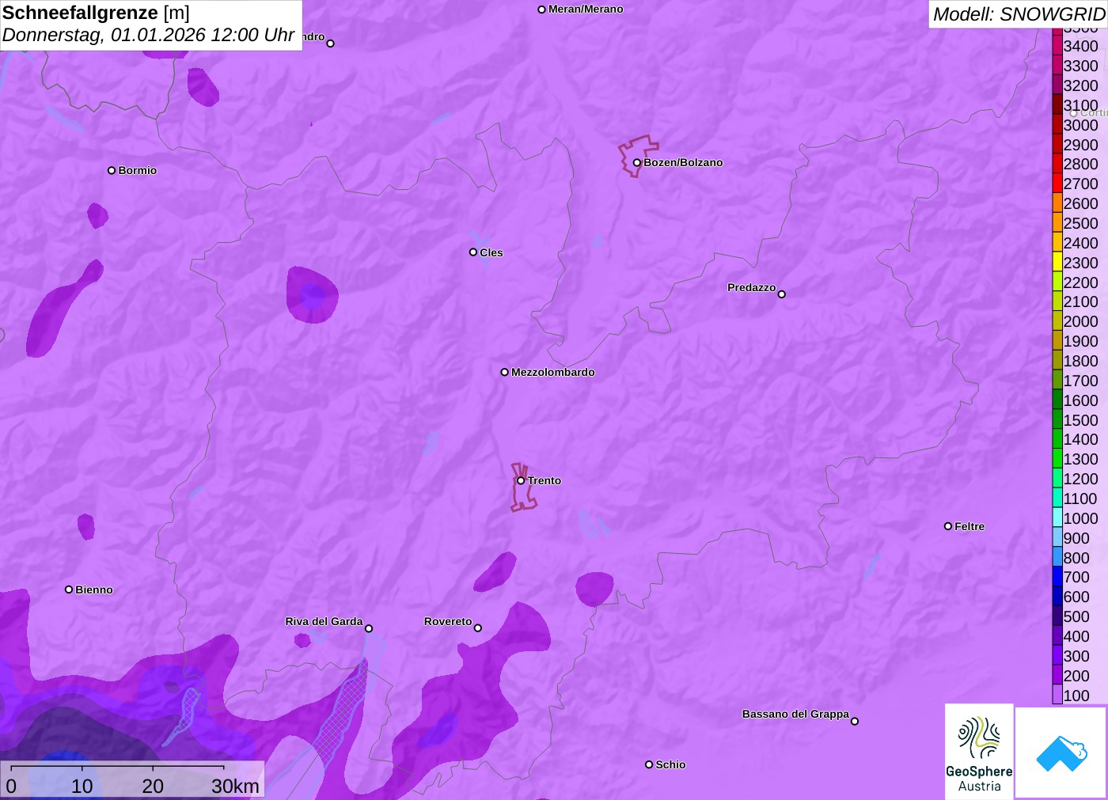The image size is (1108, 800).
Task: Click the Bozen/Bolzano city marker
Action: coord(636,162)
